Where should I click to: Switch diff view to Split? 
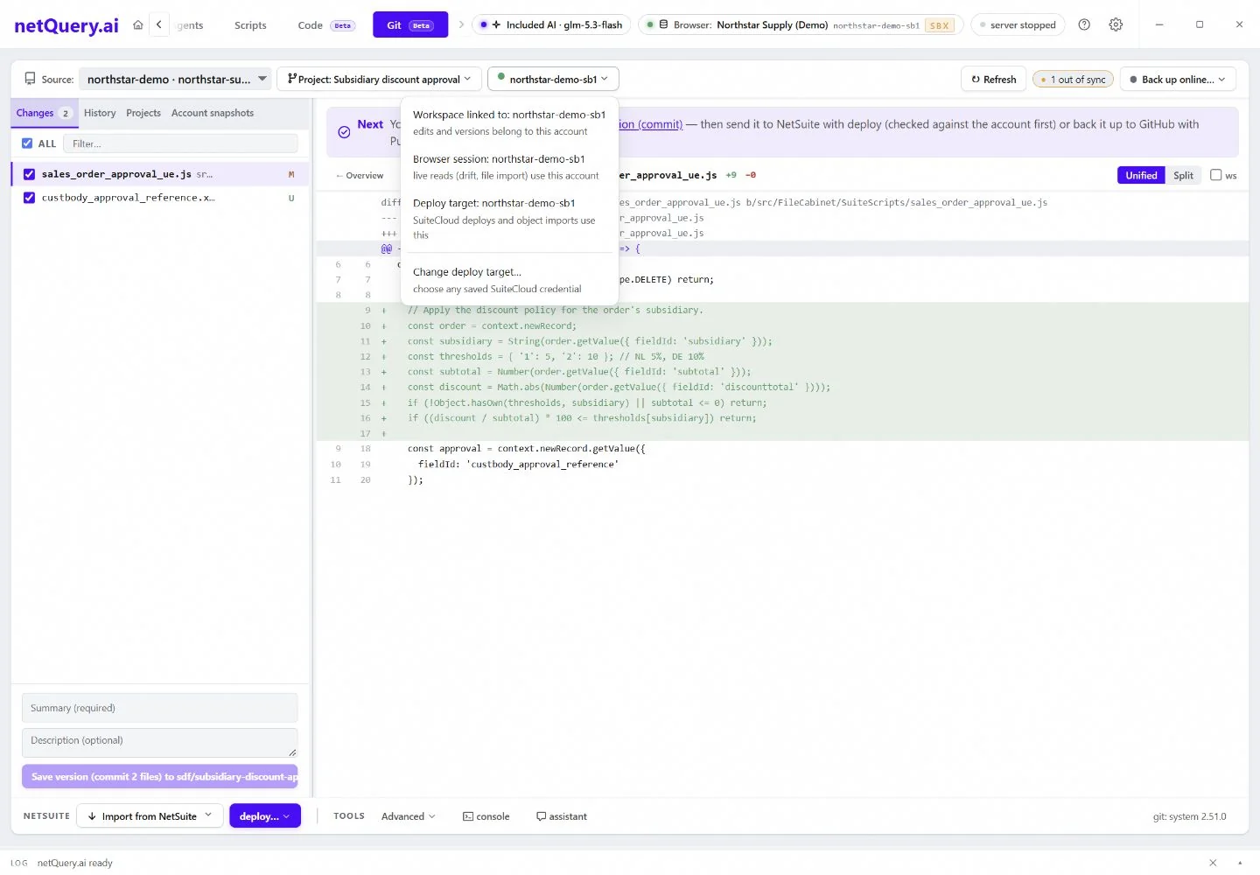1183,175
